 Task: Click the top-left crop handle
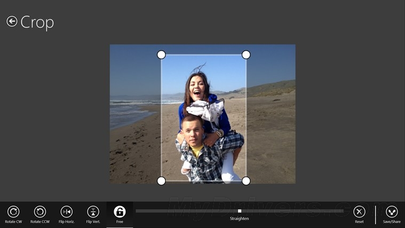coord(162,55)
